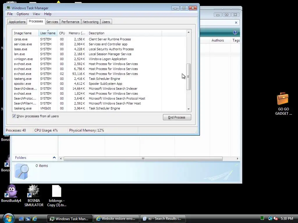The image size is (298, 223).
Task: Open the Options menu
Action: [23, 14]
